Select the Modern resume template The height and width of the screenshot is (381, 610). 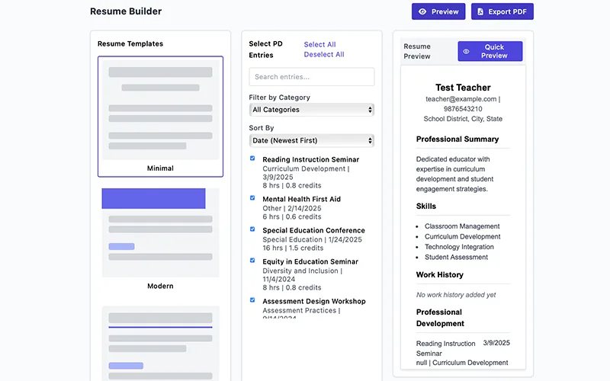click(x=160, y=239)
